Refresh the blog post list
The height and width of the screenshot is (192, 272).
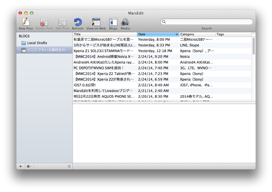coord(78,22)
